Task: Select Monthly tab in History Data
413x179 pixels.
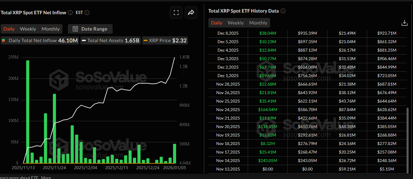Action: (x=258, y=23)
